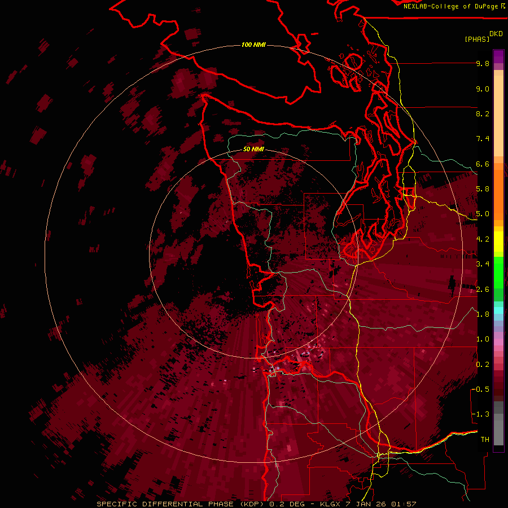Click the 6.6 scale value
This screenshot has width=508, height=508.
point(483,164)
